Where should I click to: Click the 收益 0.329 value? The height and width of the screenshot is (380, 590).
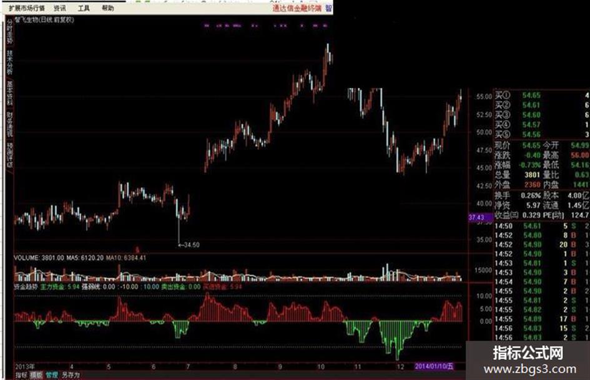tap(532, 215)
